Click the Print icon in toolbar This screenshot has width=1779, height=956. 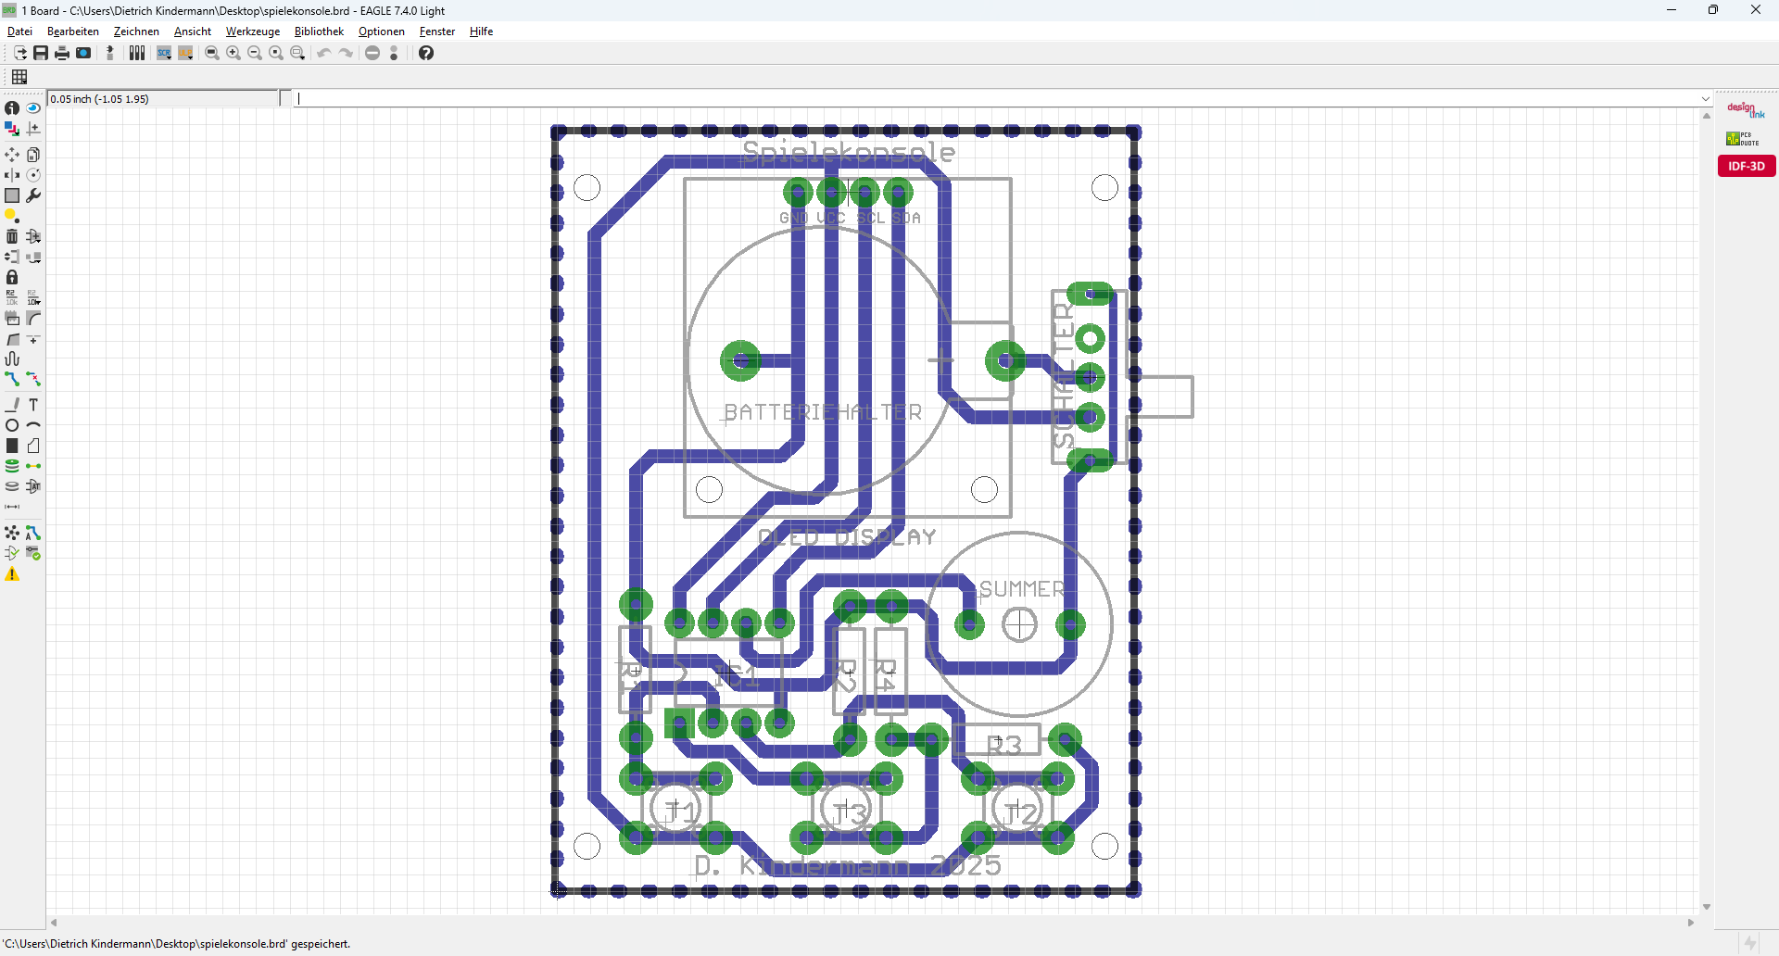[62, 53]
